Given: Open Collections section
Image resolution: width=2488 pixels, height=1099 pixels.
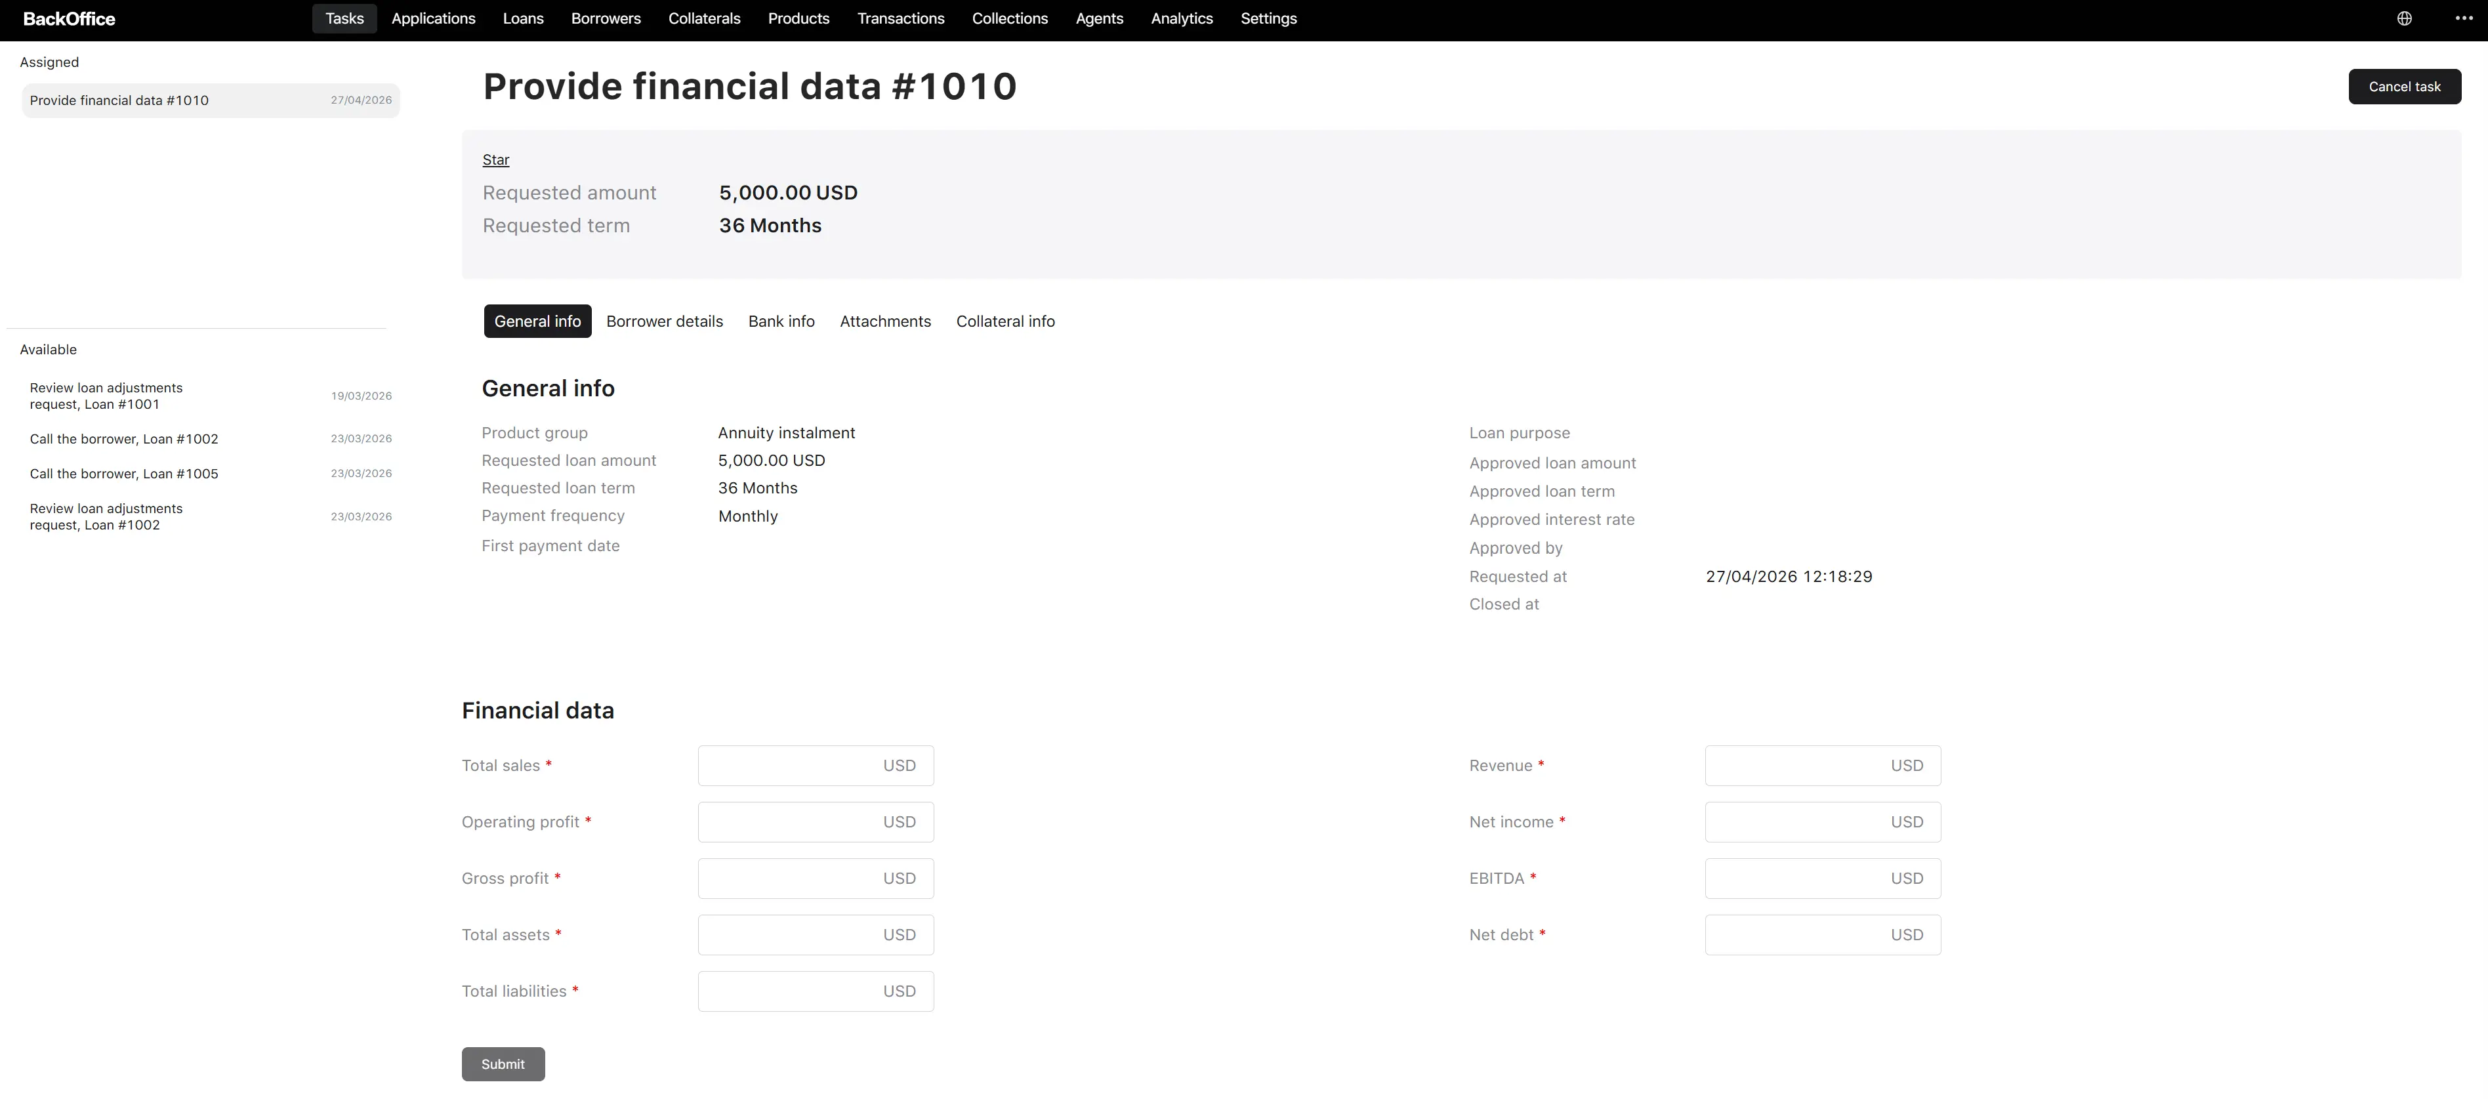Looking at the screenshot, I should [x=1009, y=18].
